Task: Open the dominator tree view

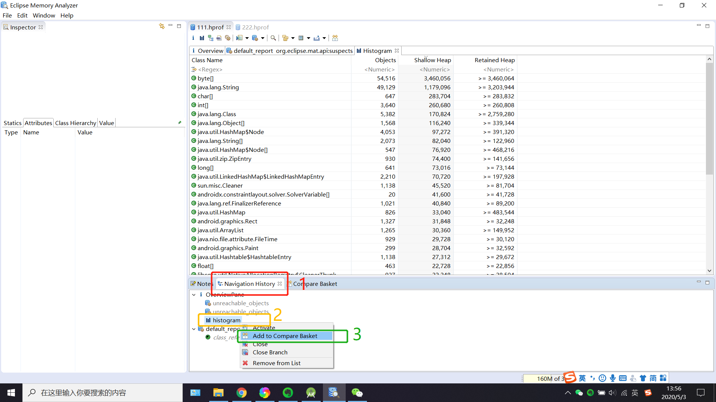Action: (211, 38)
